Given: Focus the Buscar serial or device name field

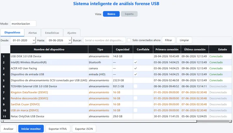Looking at the screenshot, I should pos(105,40).
